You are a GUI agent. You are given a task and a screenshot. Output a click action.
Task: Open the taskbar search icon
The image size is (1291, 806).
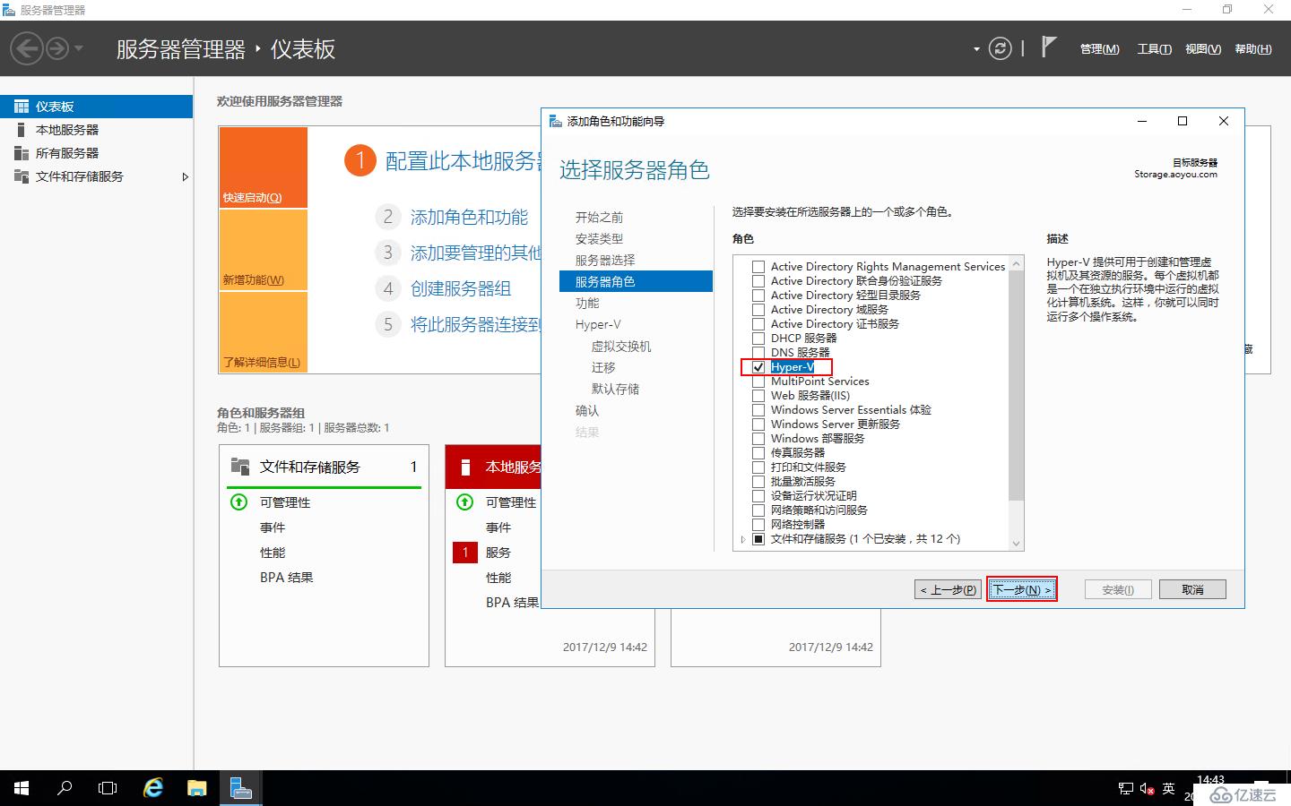click(65, 788)
